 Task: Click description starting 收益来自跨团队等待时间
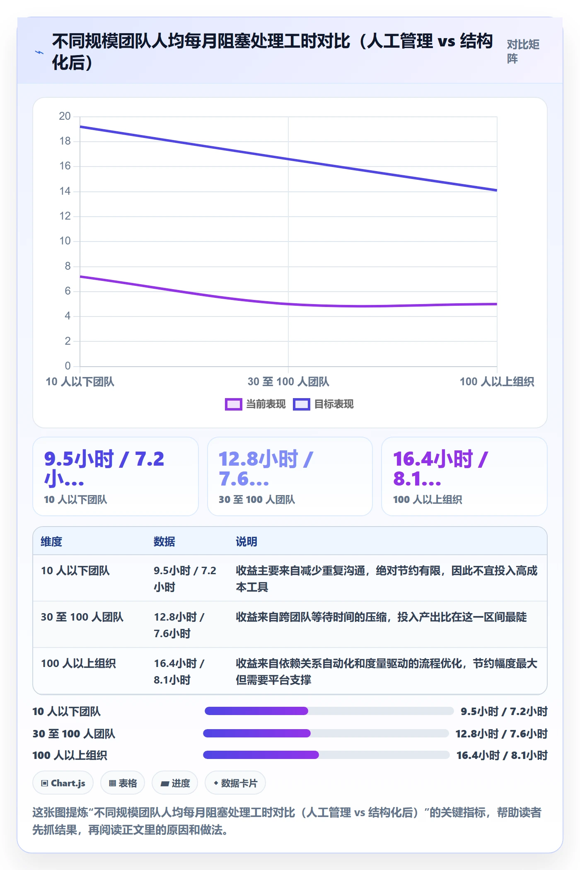[381, 617]
